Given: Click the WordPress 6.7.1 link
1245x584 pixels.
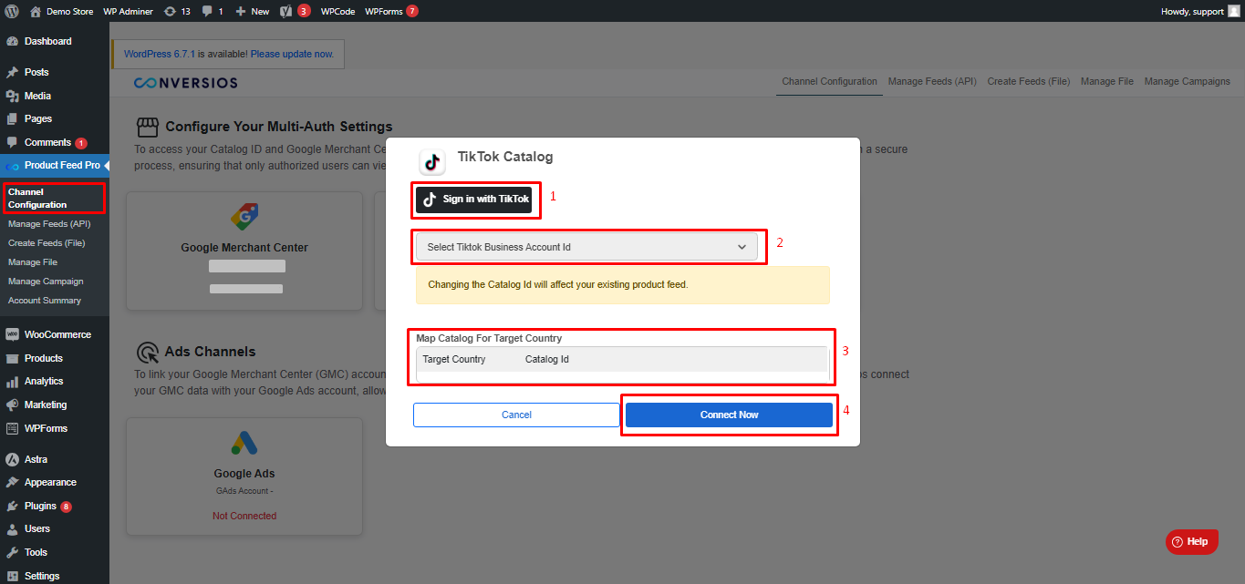Looking at the screenshot, I should pyautogui.click(x=160, y=54).
